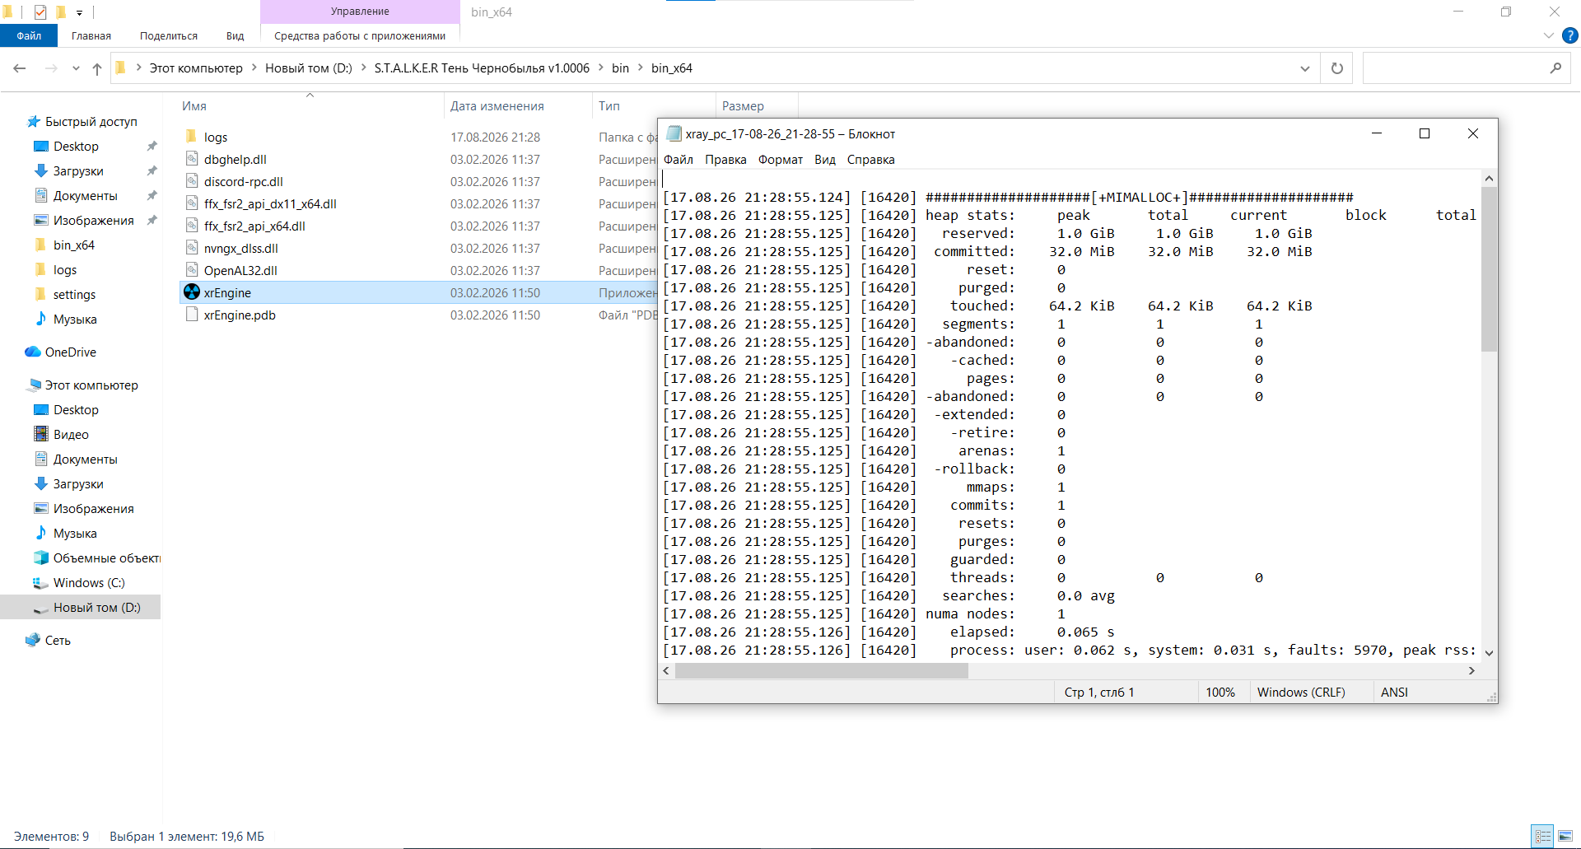Click the bin breadcrumb in address path

[620, 68]
